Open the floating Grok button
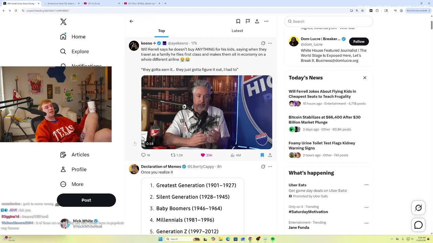This screenshot has height=243, width=433. click(418, 208)
